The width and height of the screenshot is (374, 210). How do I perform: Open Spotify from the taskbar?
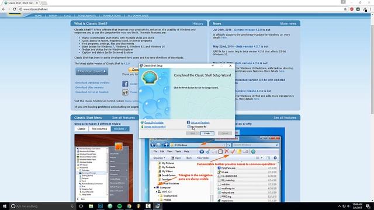119,206
